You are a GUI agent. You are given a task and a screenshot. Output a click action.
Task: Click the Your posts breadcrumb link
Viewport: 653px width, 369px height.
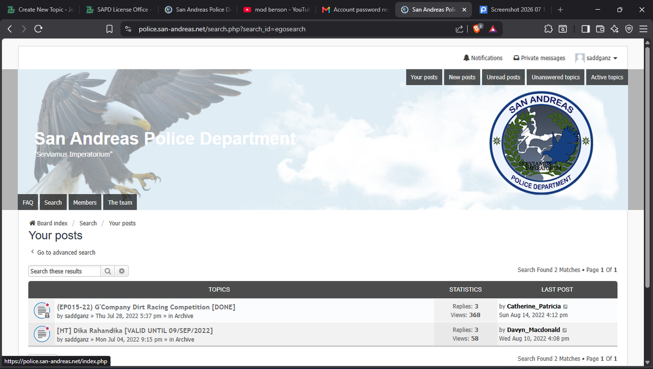coord(122,223)
